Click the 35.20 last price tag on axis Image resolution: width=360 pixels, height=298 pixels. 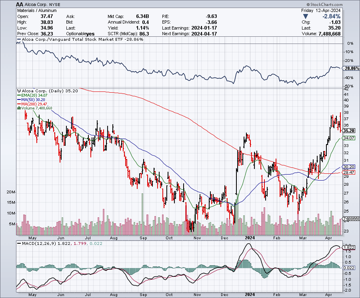click(x=349, y=131)
